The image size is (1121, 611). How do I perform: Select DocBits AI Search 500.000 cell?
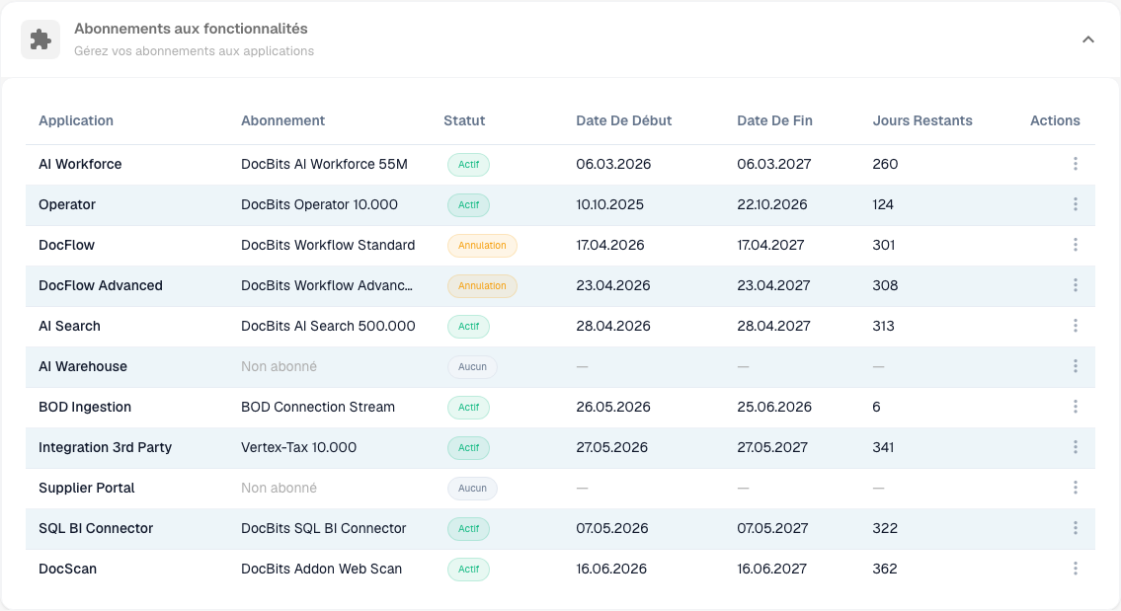pos(328,327)
